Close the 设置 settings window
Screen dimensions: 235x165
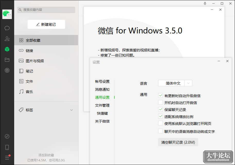[x=227, y=61]
